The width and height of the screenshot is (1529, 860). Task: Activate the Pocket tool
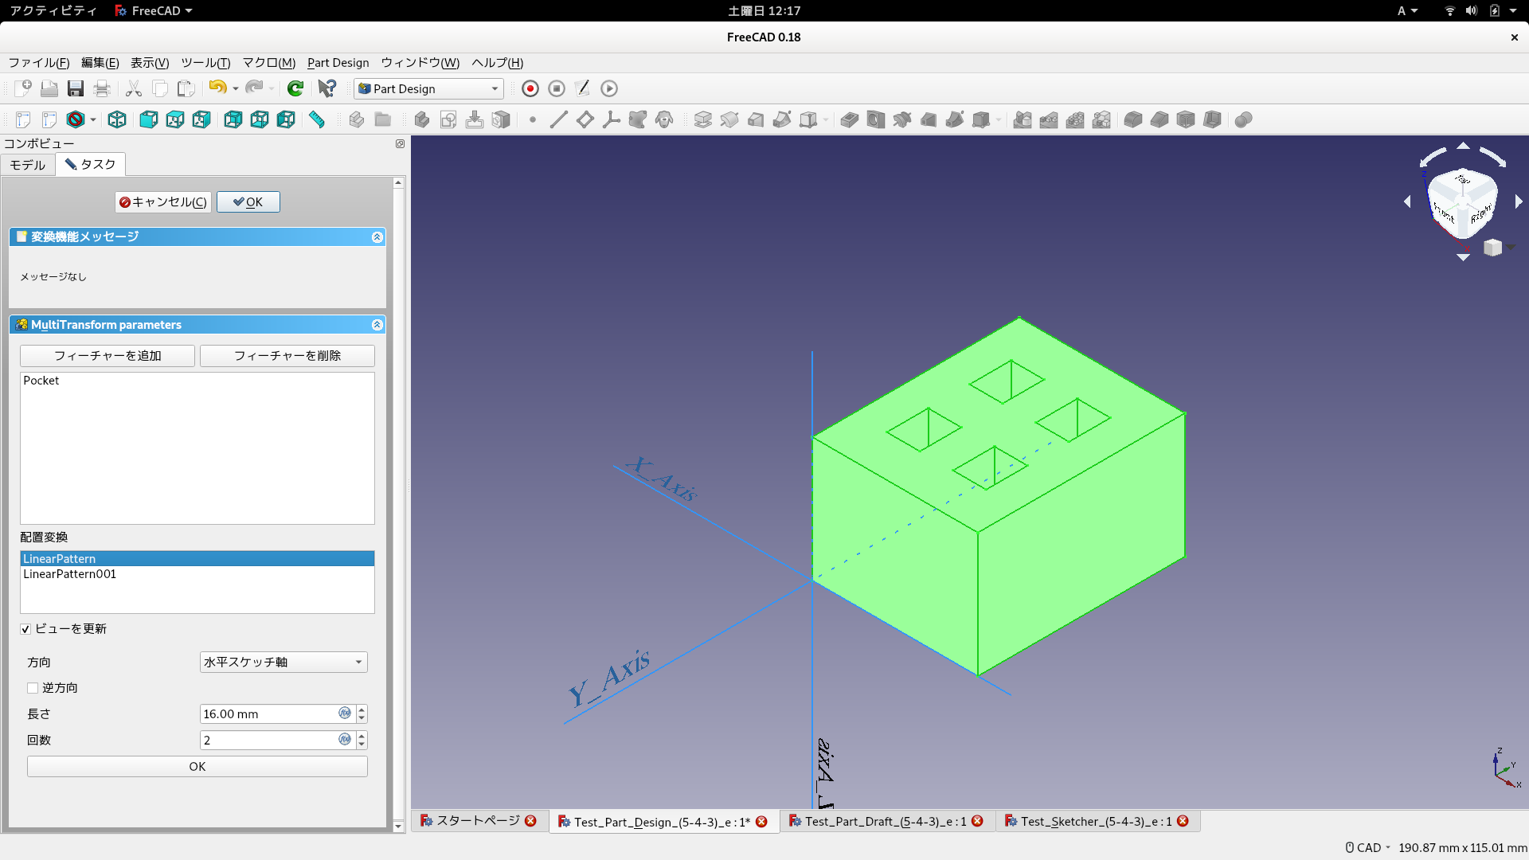849,119
